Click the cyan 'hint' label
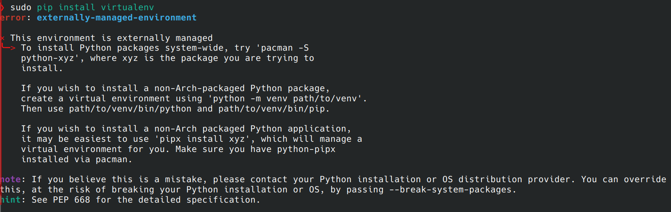The height and width of the screenshot is (212, 671). click(11, 200)
